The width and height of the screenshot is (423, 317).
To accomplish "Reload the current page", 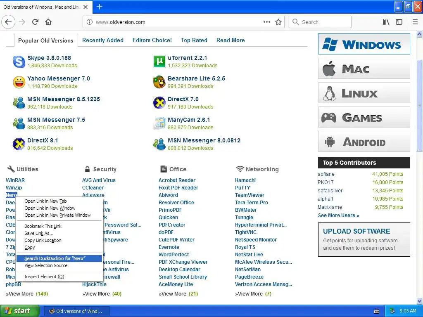I will coord(35,22).
